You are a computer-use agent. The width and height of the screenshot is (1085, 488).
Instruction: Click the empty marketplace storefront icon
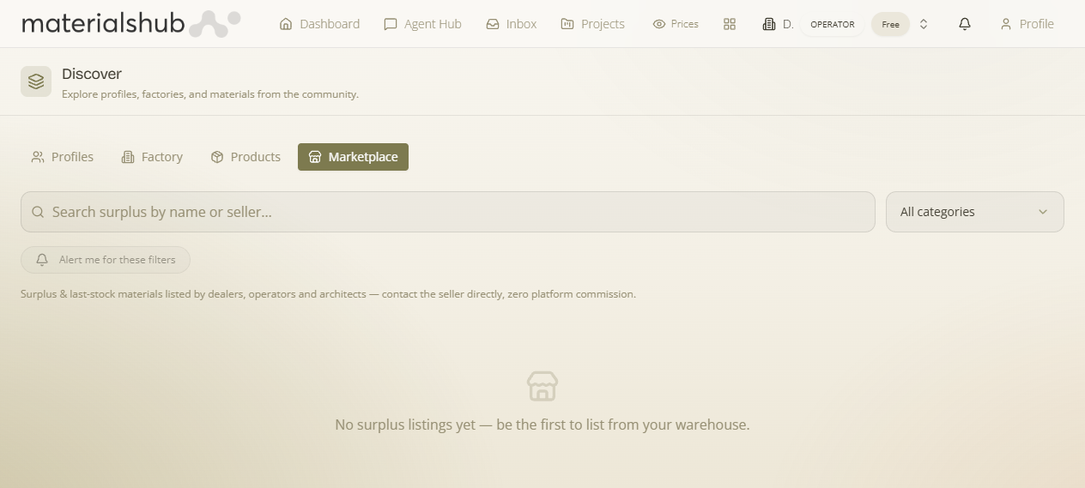pyautogui.click(x=542, y=386)
